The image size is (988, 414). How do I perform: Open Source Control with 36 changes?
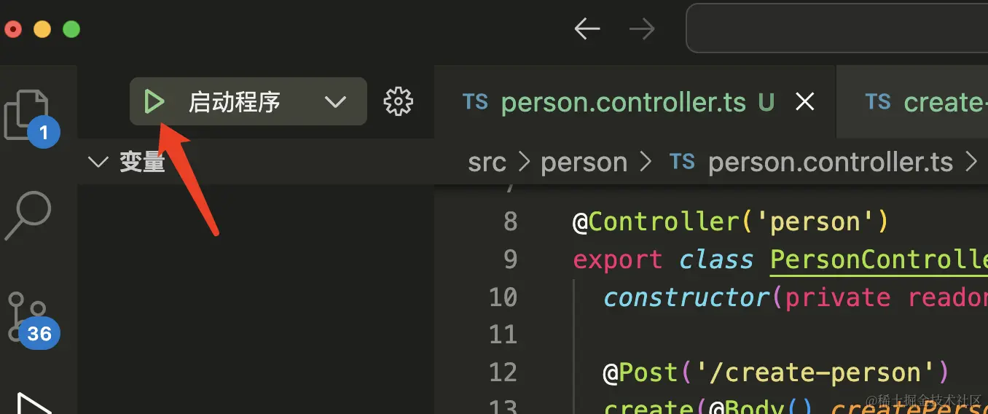(29, 318)
